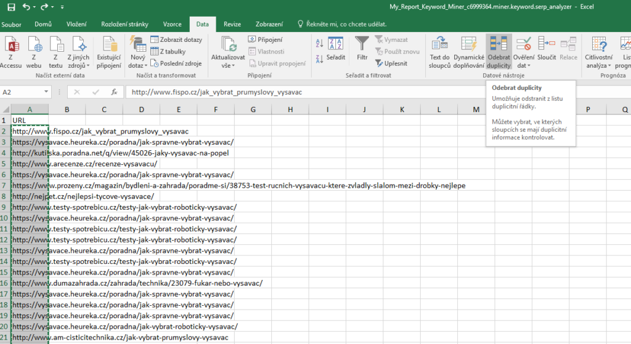Select the URL header cell A1
The width and height of the screenshot is (631, 344).
point(30,120)
